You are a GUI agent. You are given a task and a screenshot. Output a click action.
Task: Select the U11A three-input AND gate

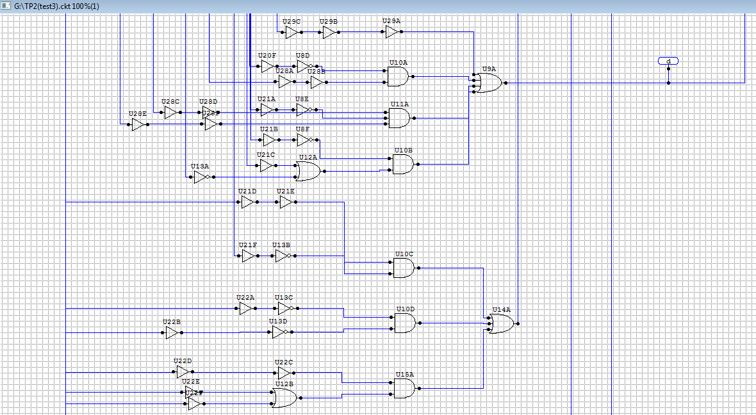coord(399,118)
